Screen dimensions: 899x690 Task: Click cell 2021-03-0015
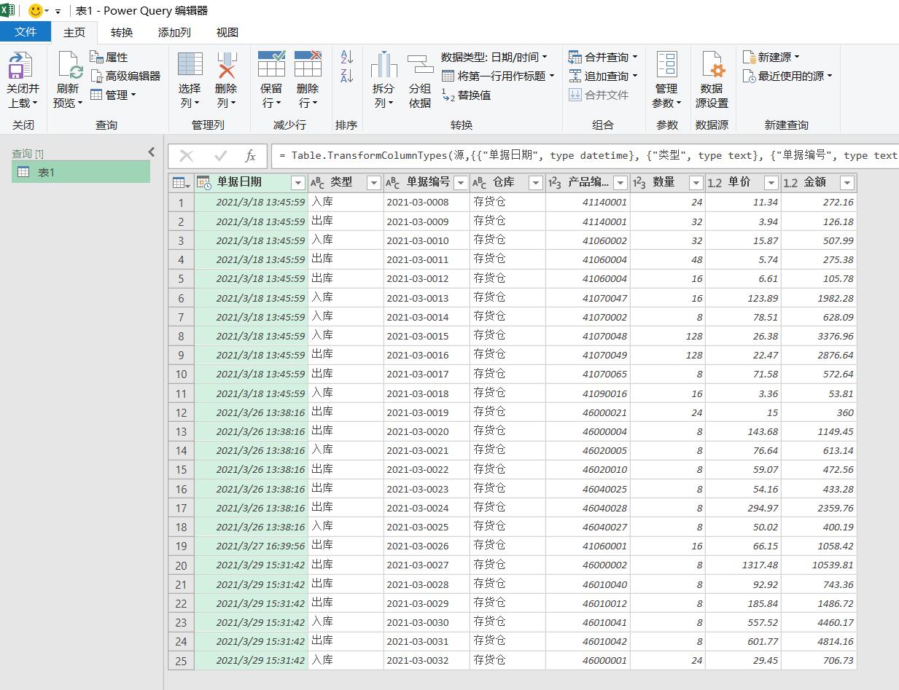pos(427,336)
